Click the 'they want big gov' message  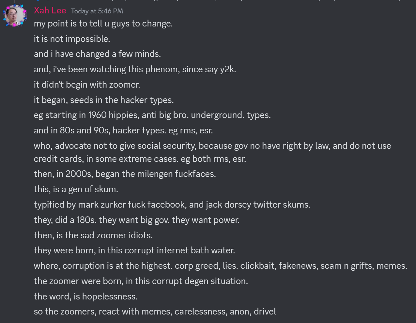coord(136,220)
